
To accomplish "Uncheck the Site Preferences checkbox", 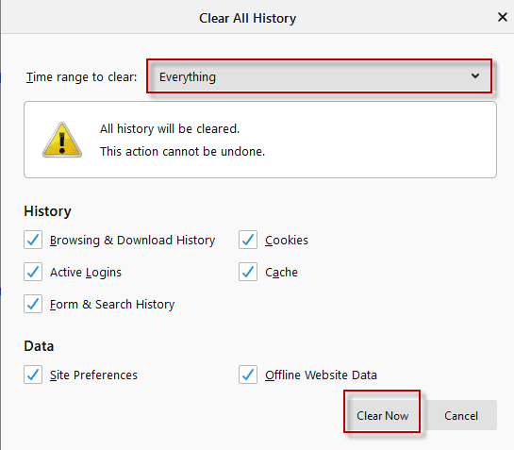I will click(33, 375).
